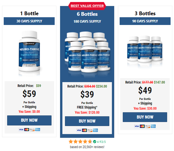Click the Visa icon under 3 Bottles

pyautogui.click(x=137, y=126)
